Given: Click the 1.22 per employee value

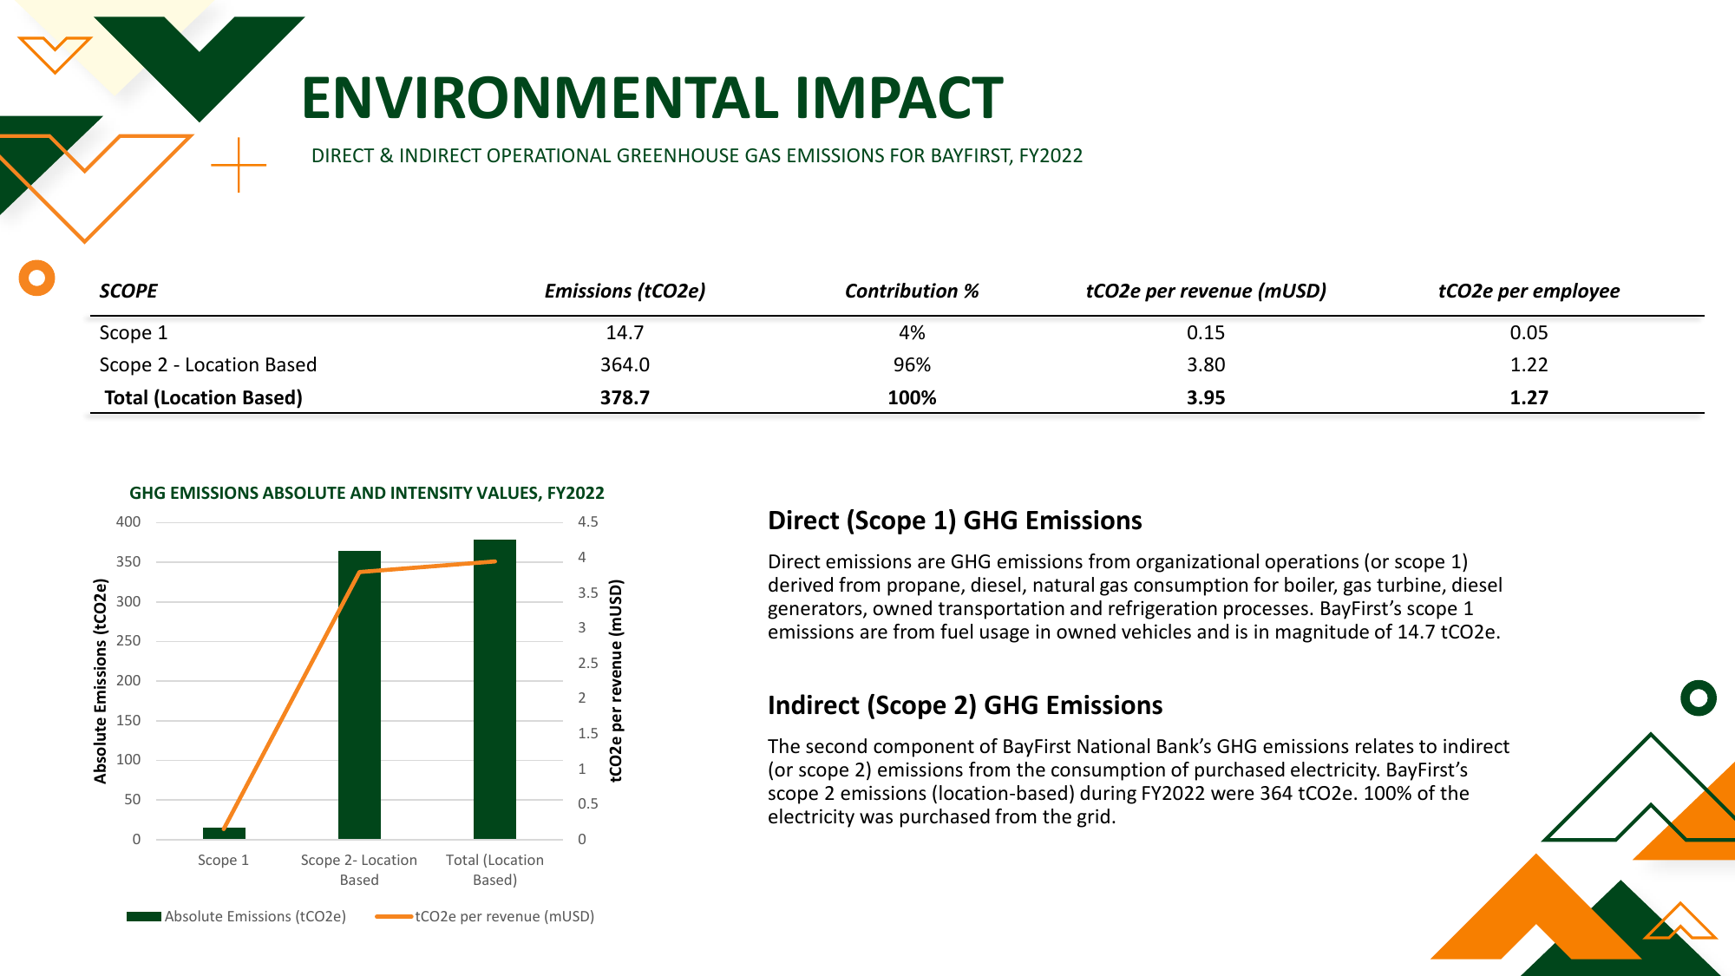Looking at the screenshot, I should click(1529, 365).
